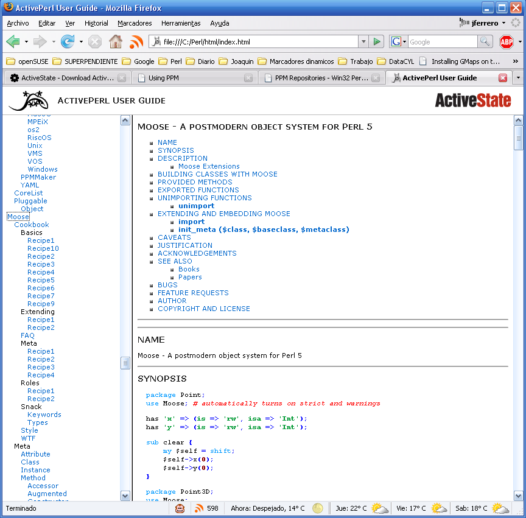The width and height of the screenshot is (526, 518).
Task: Go to the Home page icon
Action: point(116,41)
